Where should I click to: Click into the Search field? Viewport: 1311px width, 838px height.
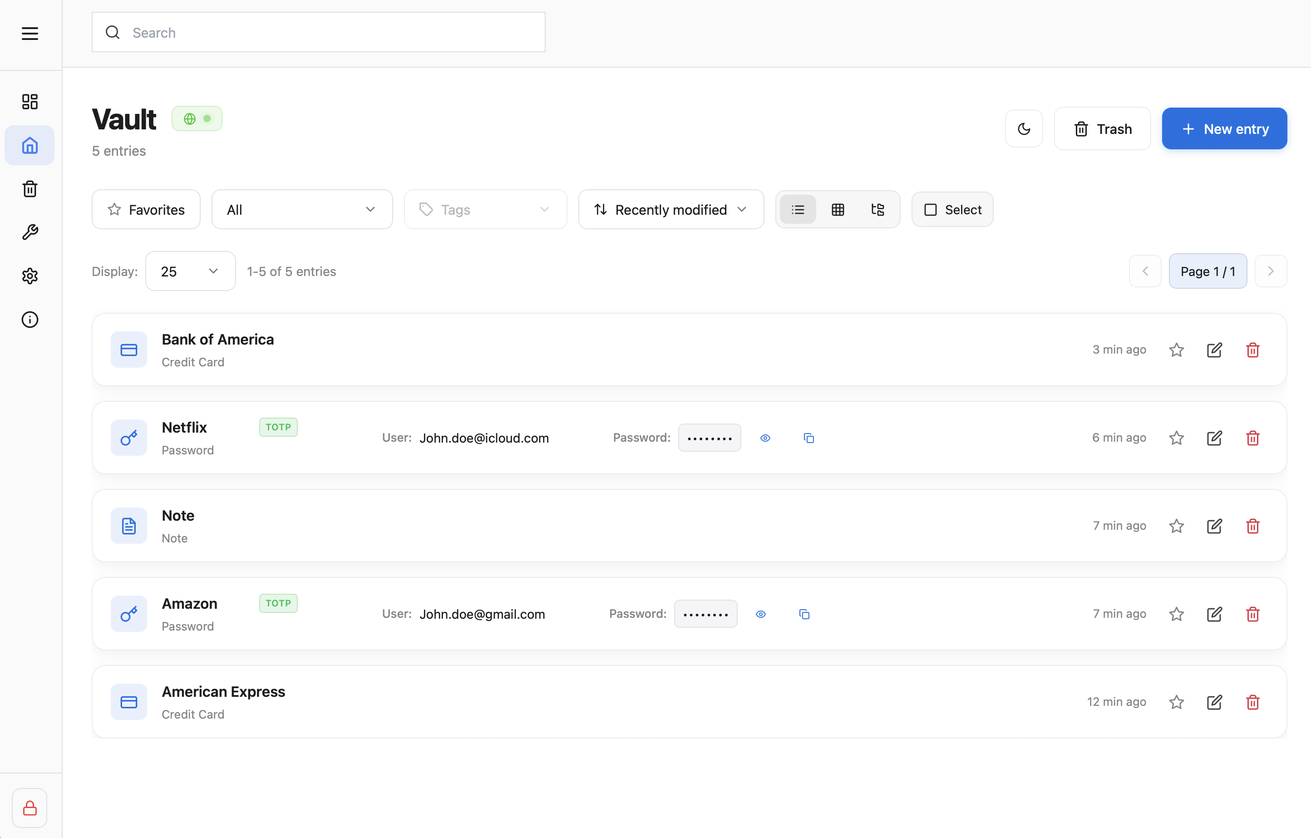click(x=319, y=33)
